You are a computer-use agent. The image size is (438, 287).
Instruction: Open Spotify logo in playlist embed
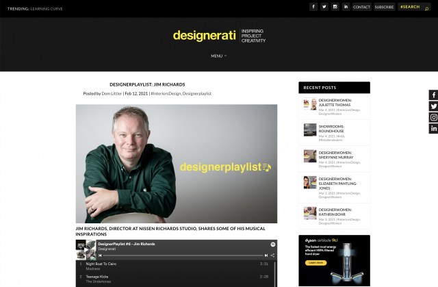(x=272, y=244)
